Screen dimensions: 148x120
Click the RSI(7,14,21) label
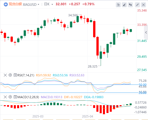tap(26, 75)
